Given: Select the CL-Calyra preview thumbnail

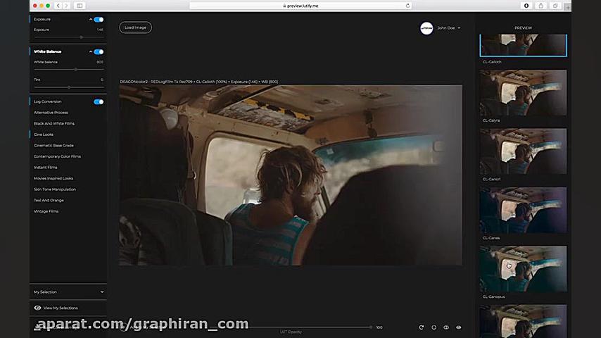Looking at the screenshot, I should click(523, 92).
